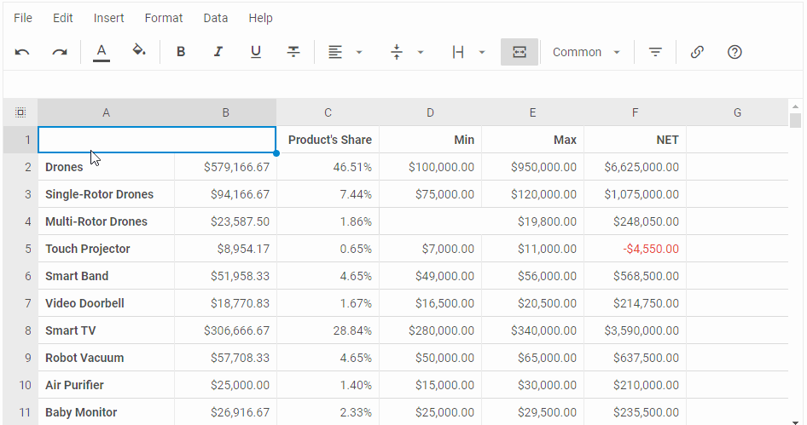Expand the horizontal align dropdown arrow
This screenshot has width=807, height=425.
coord(359,52)
